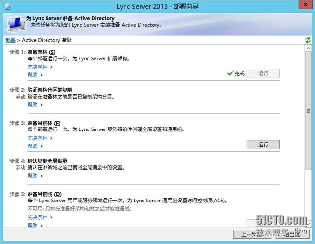Viewport: 315px width, 244px height.
Task: Click the scrollbar up arrow
Action: pos(308,48)
